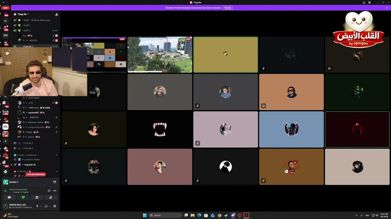391x219 pixels.
Task: Open the server with 380 badge
Action: click(x=5, y=134)
